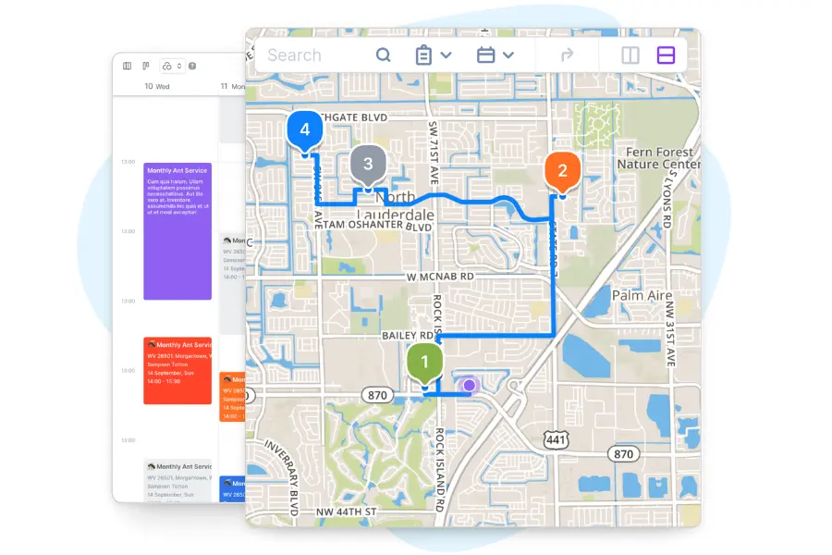Click the redo arrow icon on map toolbar
832x555 pixels.
coord(568,55)
